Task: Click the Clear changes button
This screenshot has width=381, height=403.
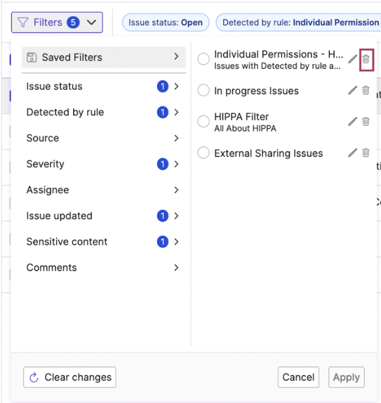Action: (x=70, y=378)
